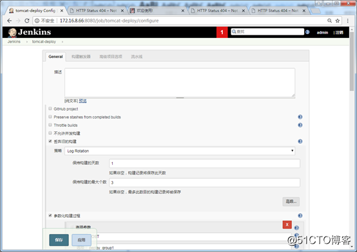This screenshot has width=357, height=252.
Task: Click the Advanced button under max builds
Action: click(291, 202)
